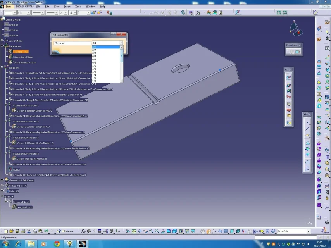
Task: Click the Edit Parameter help question button
Action: [x=113, y=34]
